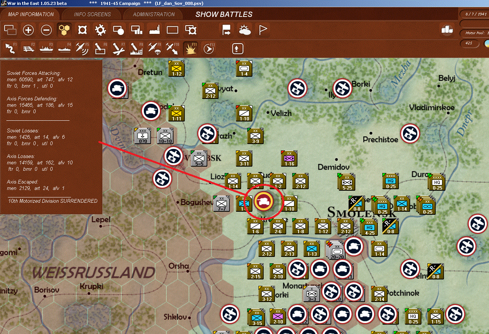Select the F9 air transport parachute icon

point(154,49)
